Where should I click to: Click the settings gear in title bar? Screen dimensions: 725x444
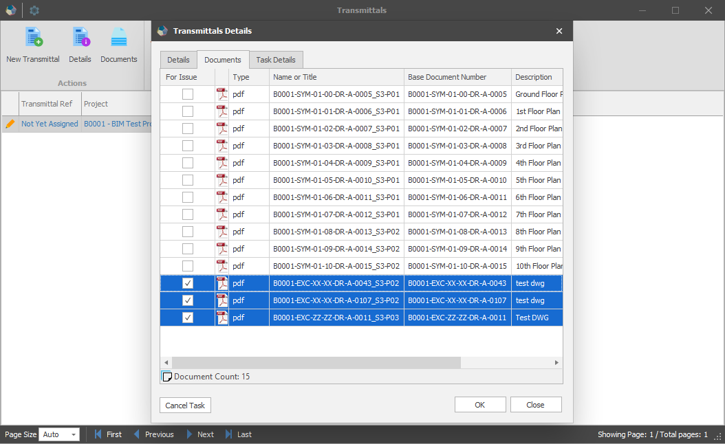(x=34, y=10)
